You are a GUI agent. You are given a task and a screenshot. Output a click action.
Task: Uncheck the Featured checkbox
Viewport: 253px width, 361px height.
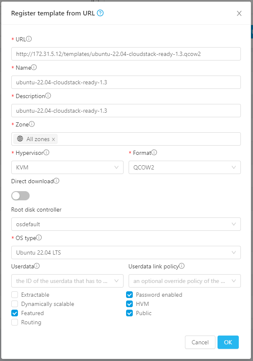pos(15,313)
